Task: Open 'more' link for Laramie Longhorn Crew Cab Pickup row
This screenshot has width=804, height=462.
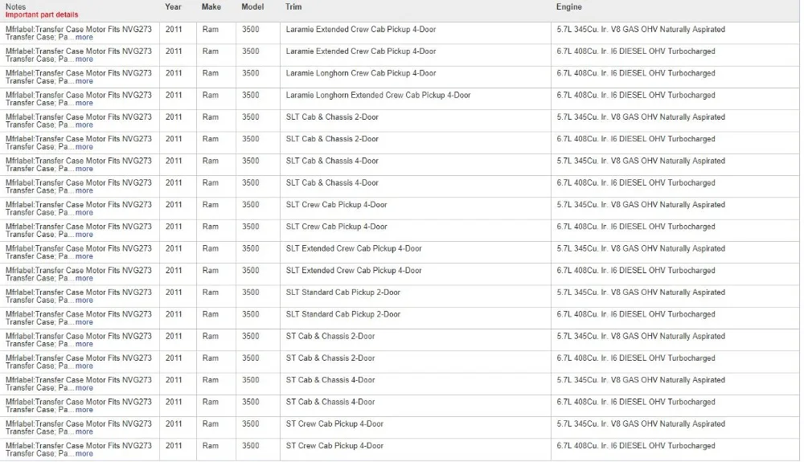Action: [x=84, y=81]
